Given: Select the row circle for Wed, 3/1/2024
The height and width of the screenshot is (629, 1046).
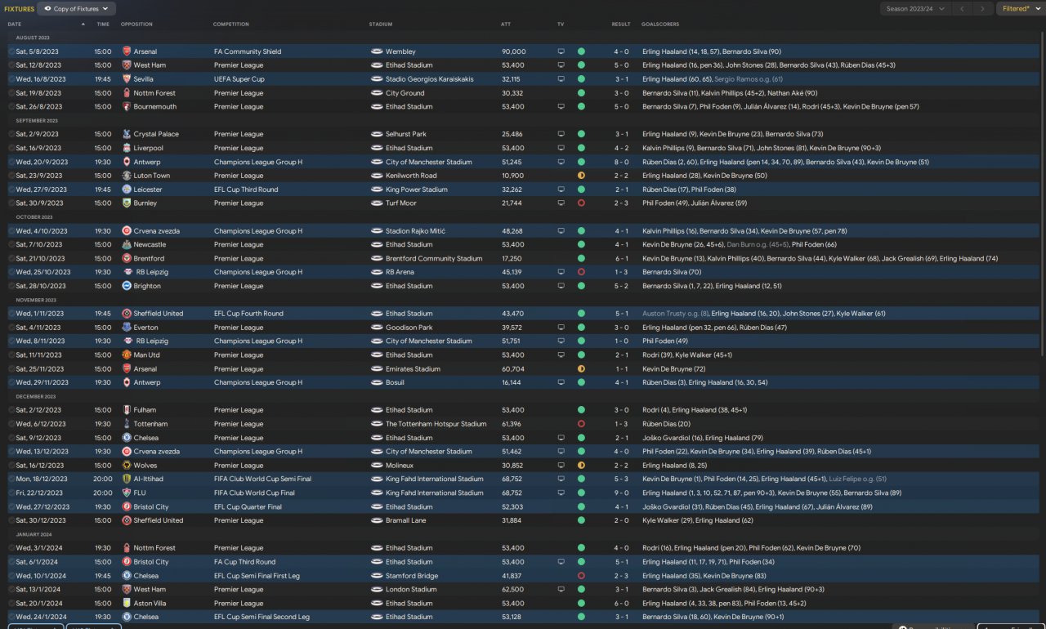Looking at the screenshot, I should [11, 548].
